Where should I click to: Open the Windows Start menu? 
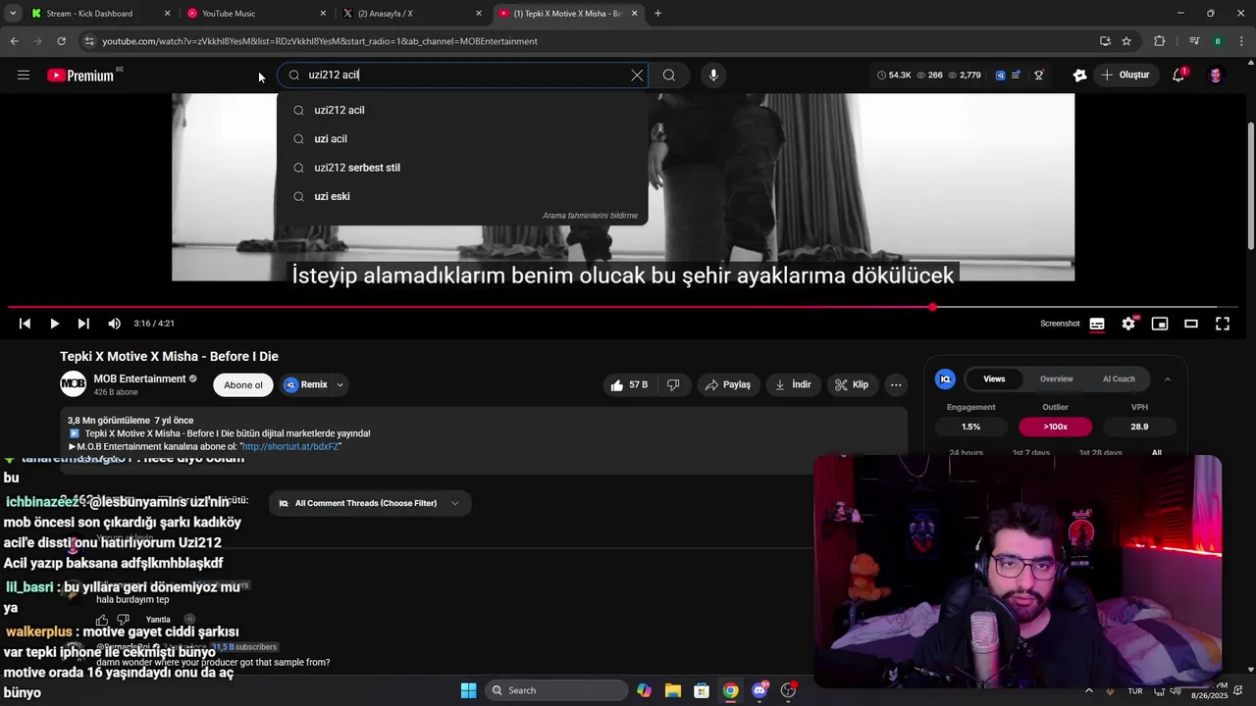[468, 690]
